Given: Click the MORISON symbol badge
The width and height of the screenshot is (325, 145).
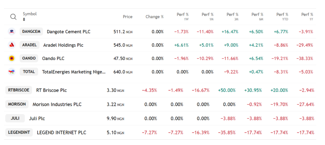Looking at the screenshot, I should coord(17,104).
